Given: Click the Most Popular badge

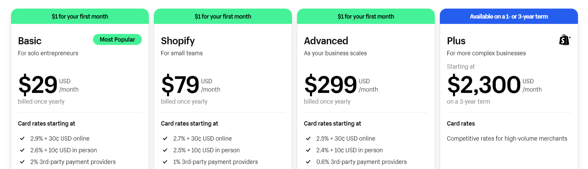Looking at the screenshot, I should coord(117,39).
